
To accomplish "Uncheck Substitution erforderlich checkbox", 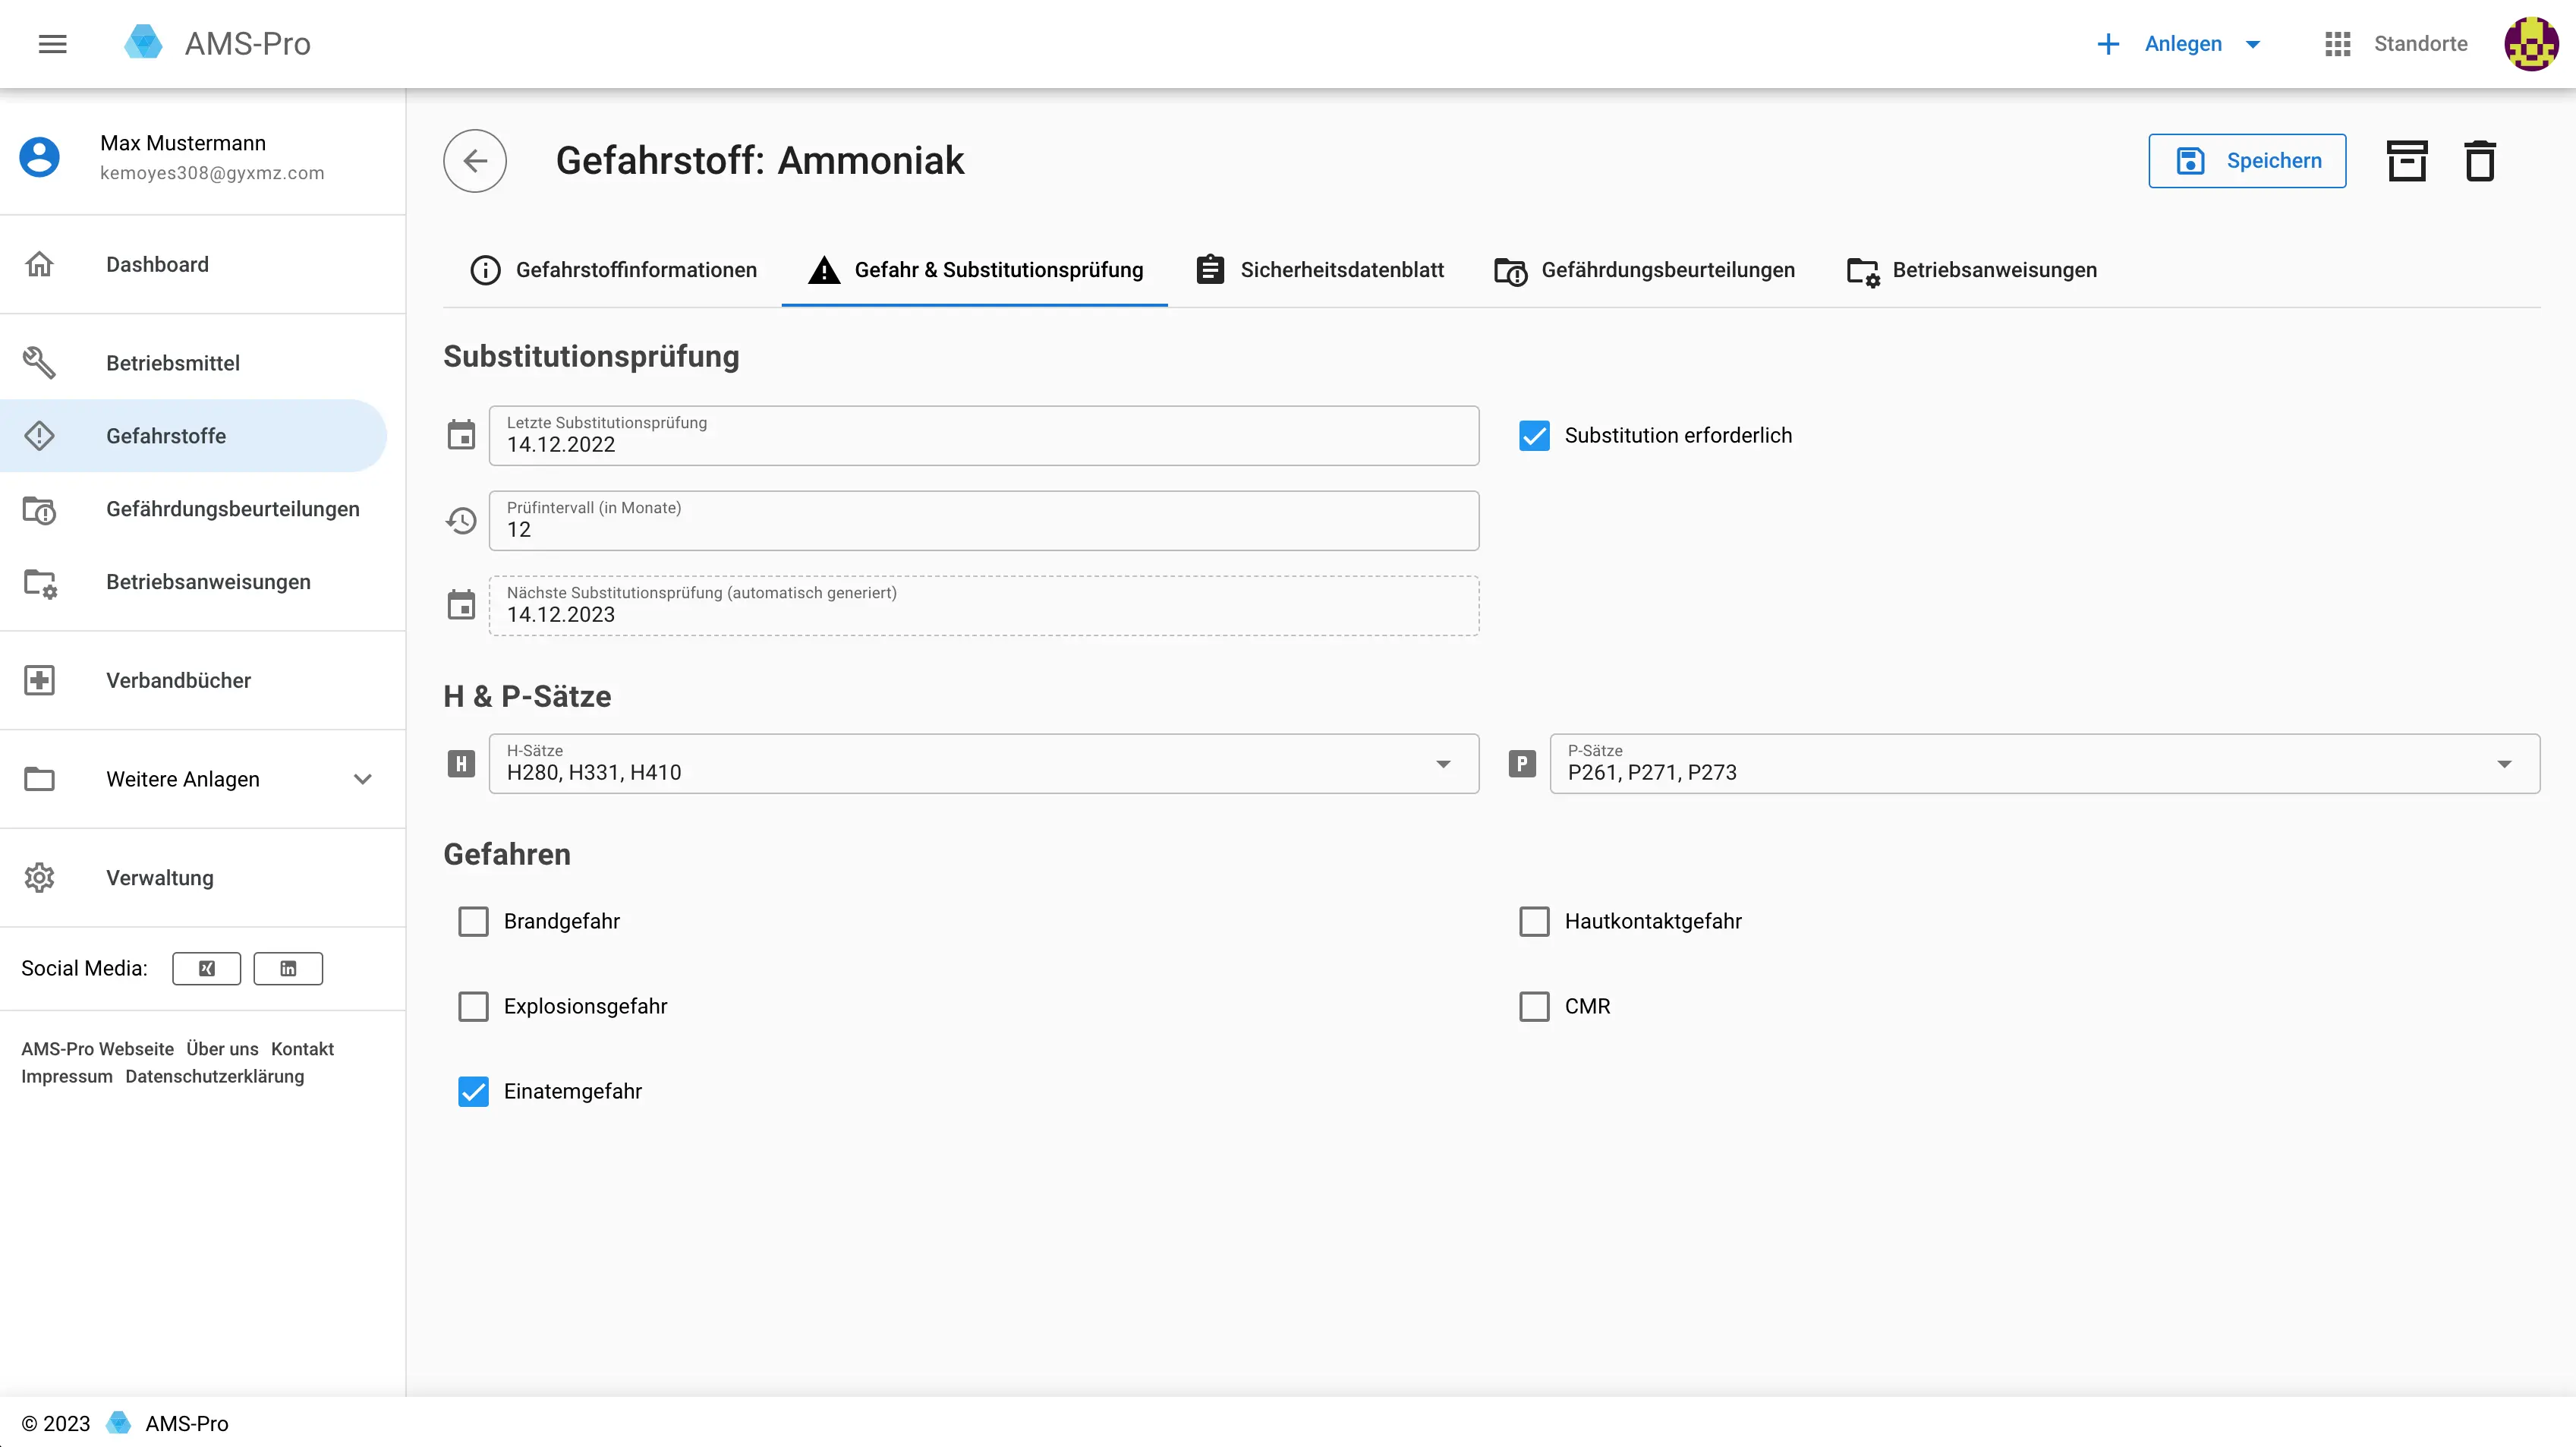I will tap(1534, 436).
